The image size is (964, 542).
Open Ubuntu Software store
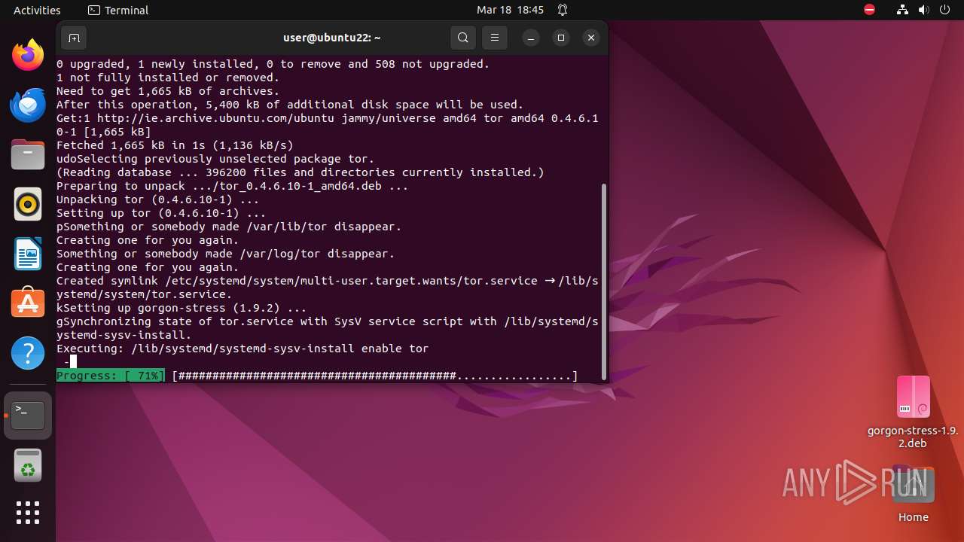coord(28,303)
